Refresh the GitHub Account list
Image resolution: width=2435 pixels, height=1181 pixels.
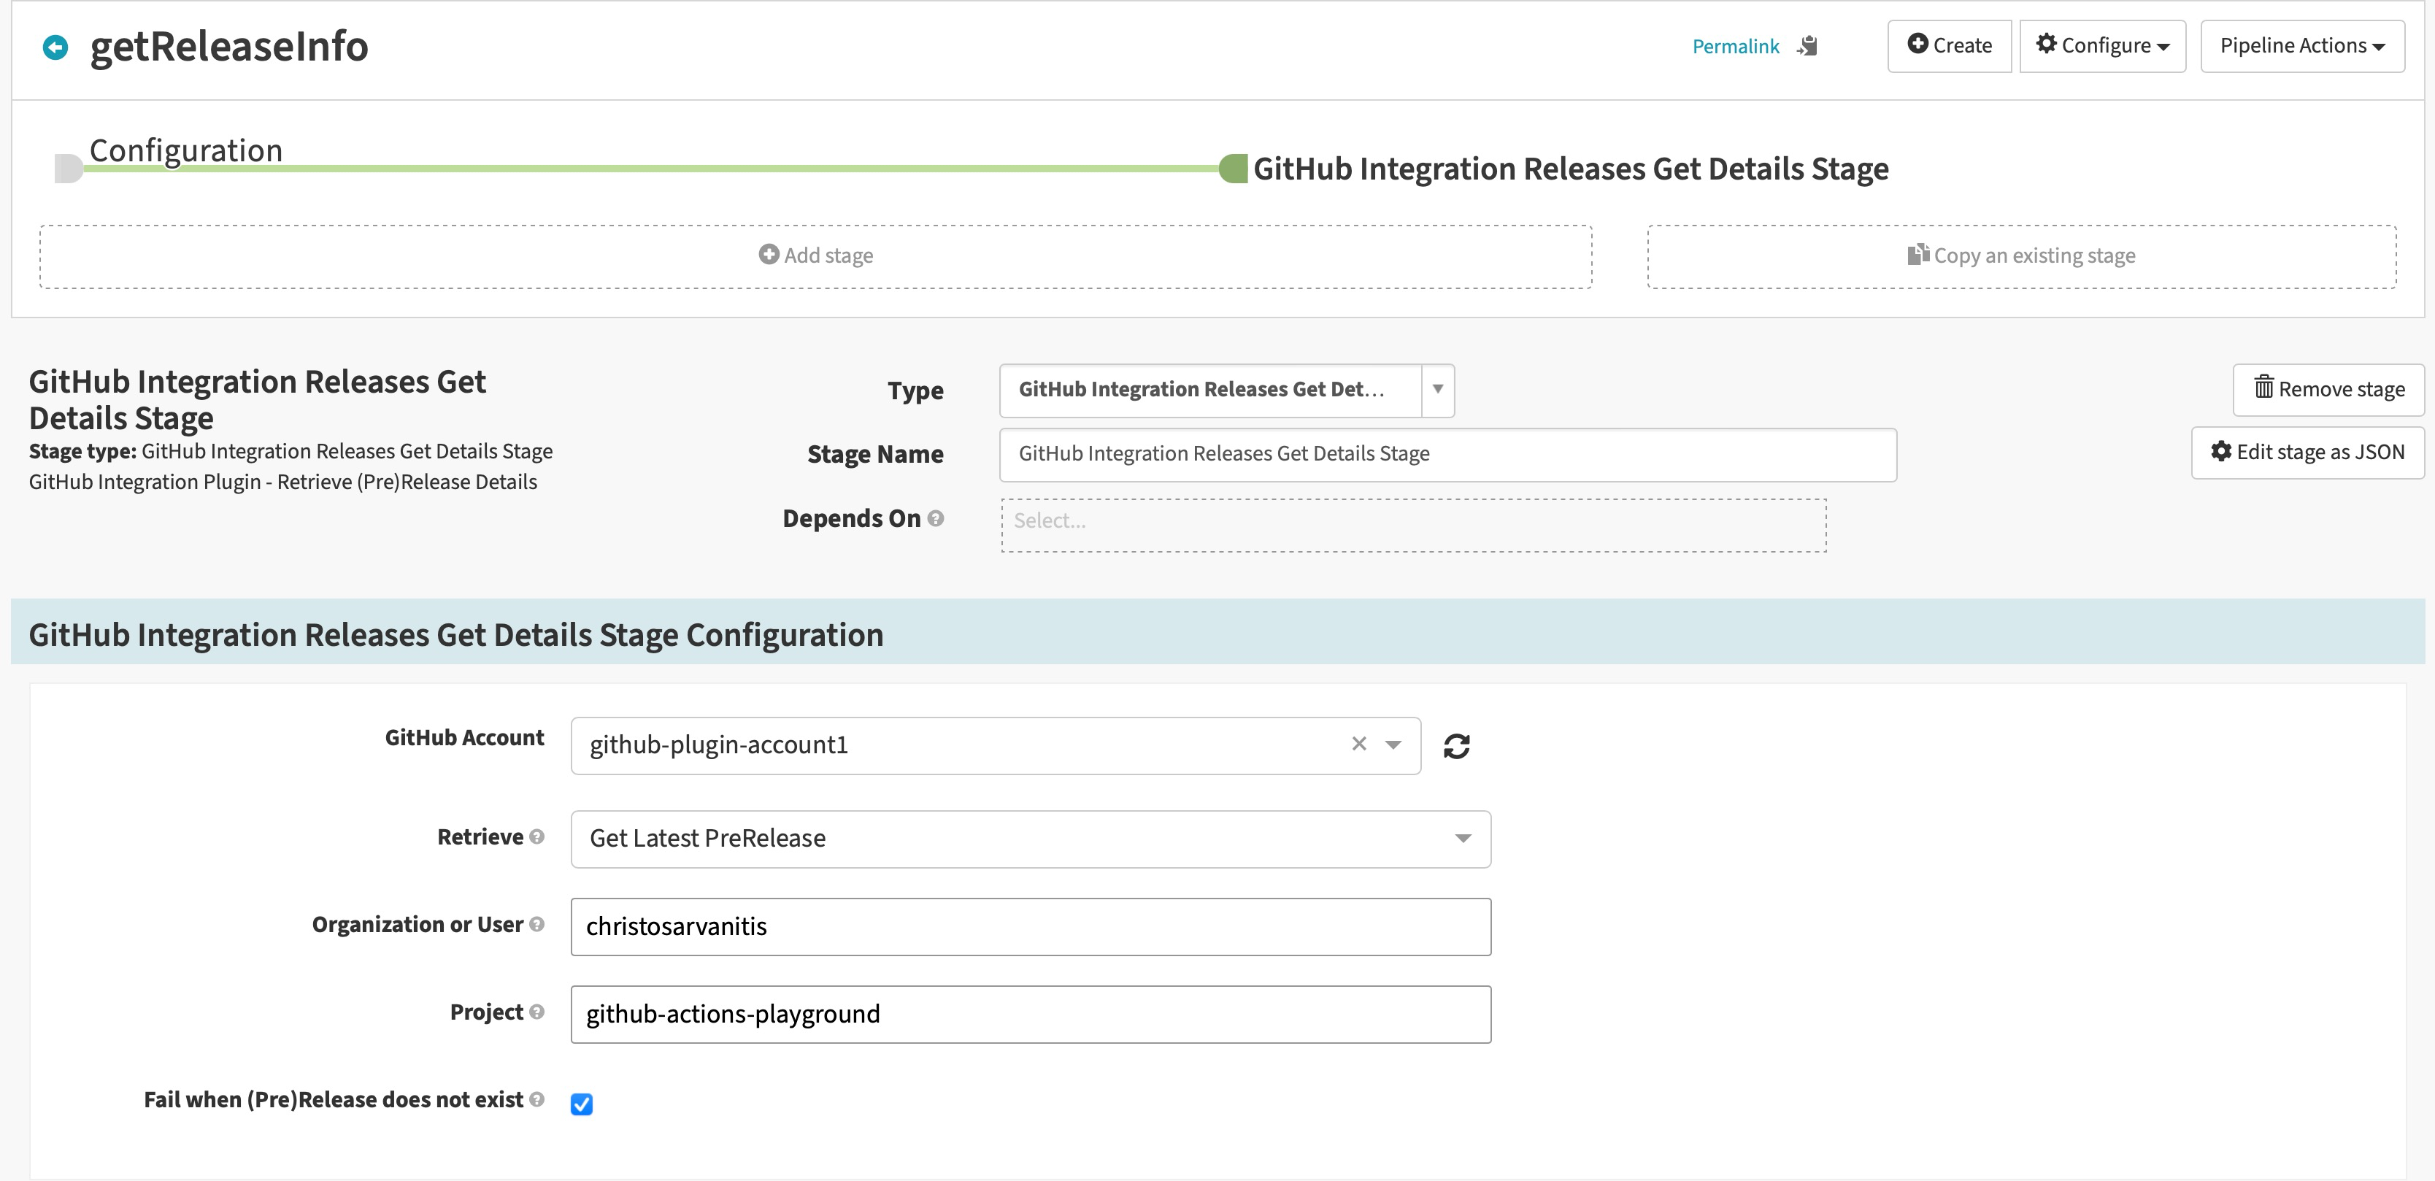[x=1455, y=746]
